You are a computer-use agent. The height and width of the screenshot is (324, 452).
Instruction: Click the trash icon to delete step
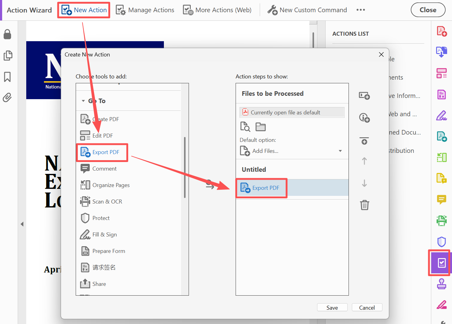(x=364, y=205)
